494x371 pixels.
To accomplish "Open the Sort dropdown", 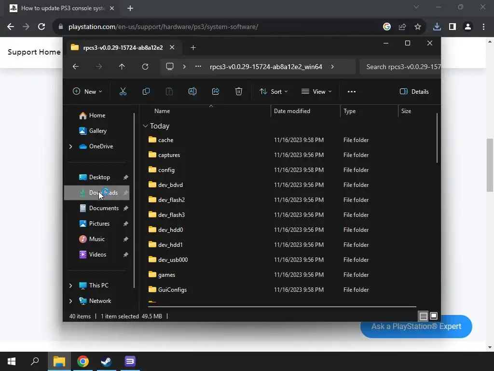I will (x=273, y=91).
